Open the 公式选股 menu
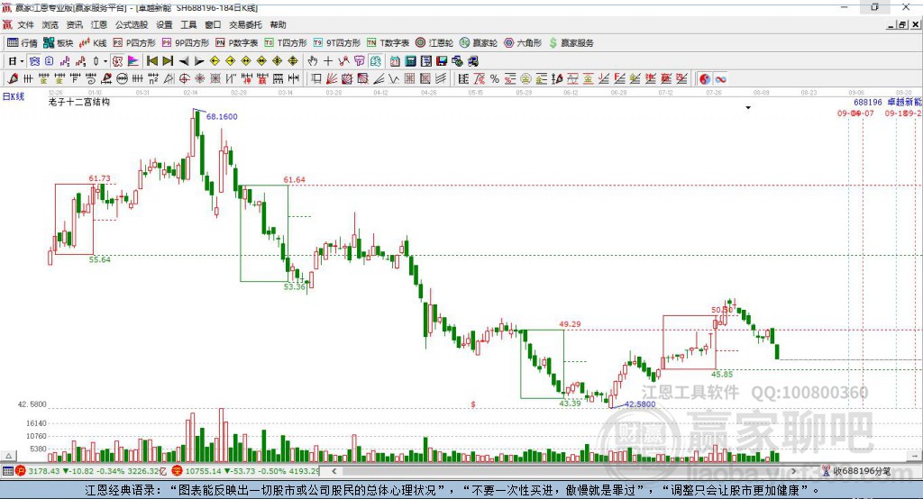923x499 pixels. click(x=132, y=24)
